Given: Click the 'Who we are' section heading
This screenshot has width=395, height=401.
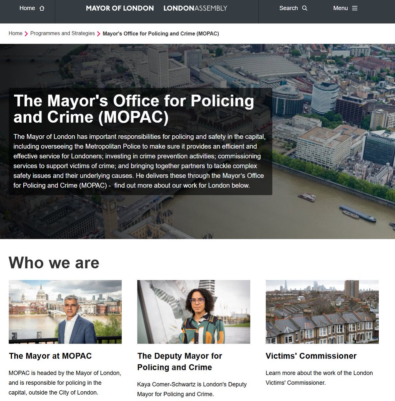Looking at the screenshot, I should pyautogui.click(x=54, y=262).
